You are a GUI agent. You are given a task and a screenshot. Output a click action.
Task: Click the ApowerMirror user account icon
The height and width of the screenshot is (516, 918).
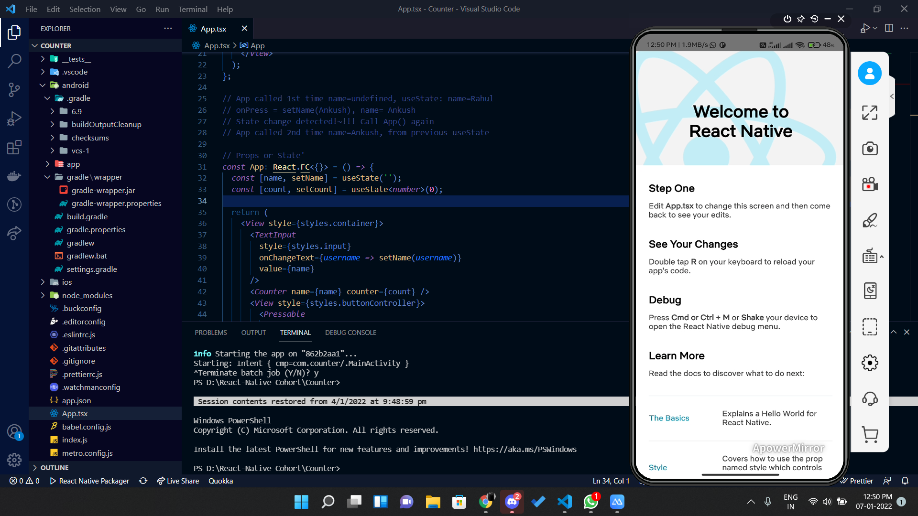[869, 73]
